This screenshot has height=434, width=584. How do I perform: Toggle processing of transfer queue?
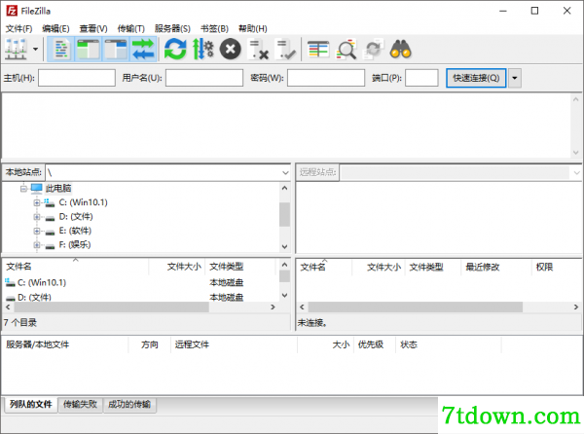tap(203, 49)
